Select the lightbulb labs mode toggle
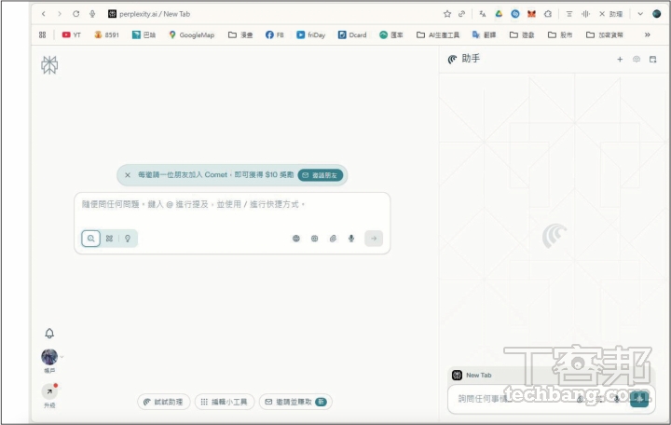Image resolution: width=671 pixels, height=425 pixels. coord(128,239)
